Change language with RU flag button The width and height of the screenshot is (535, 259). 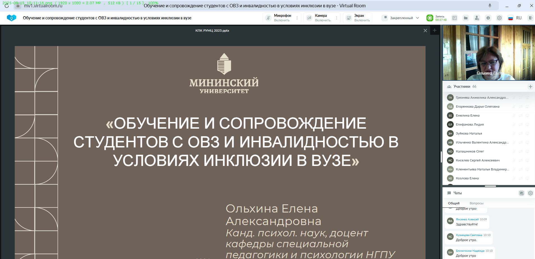pos(515,18)
